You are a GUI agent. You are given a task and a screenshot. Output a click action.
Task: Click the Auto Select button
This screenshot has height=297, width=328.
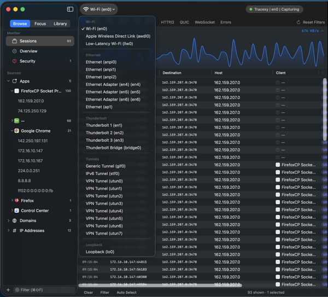click(127, 293)
